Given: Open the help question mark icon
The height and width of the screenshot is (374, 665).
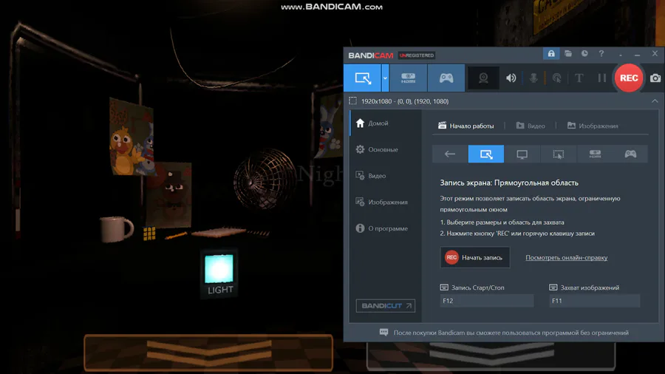Looking at the screenshot, I should pos(601,53).
